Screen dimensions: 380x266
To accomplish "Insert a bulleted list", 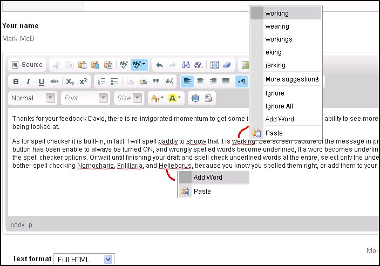I will [x=114, y=81].
